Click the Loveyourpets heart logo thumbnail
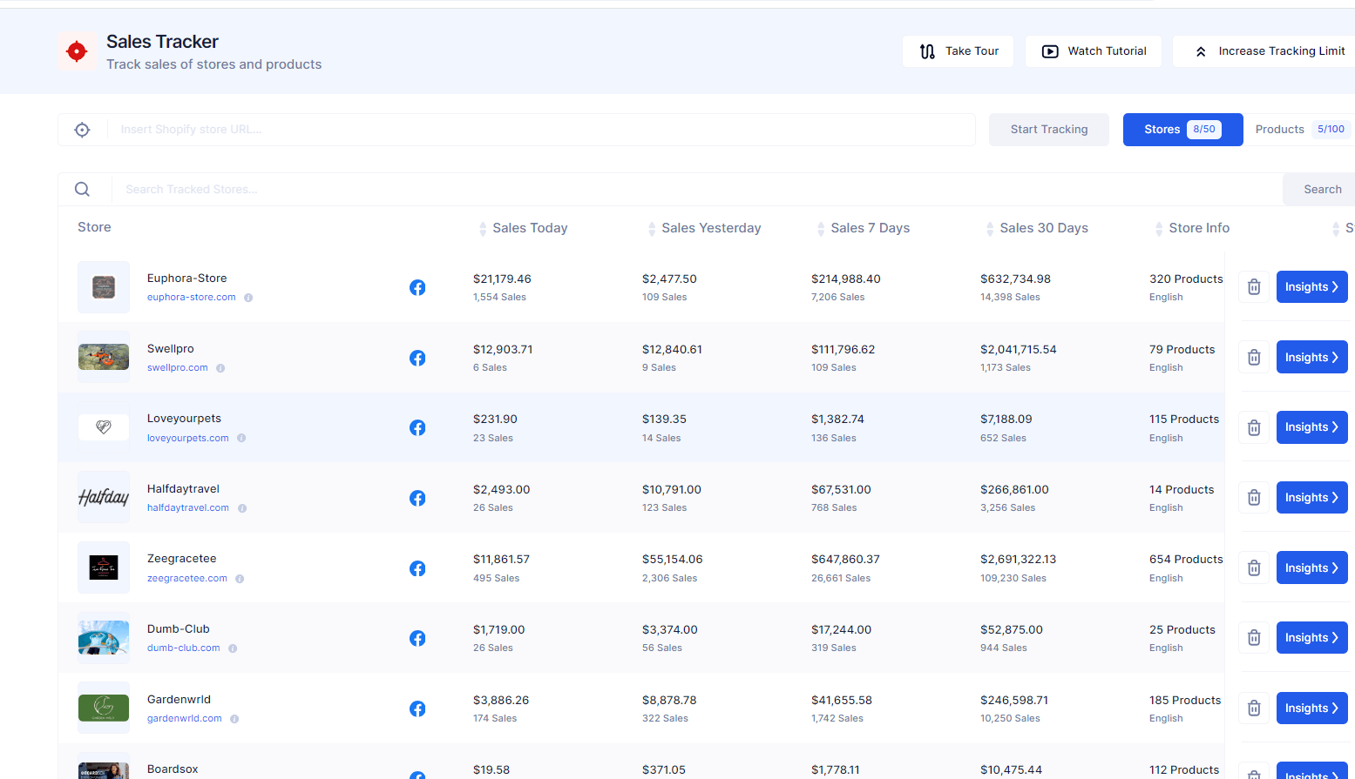 104,427
